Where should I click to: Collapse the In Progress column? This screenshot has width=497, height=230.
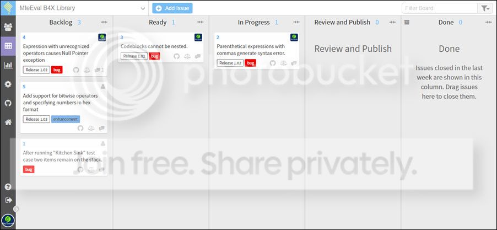pos(296,22)
